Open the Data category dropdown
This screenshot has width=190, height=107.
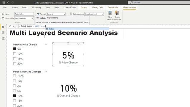[x=94, y=14]
